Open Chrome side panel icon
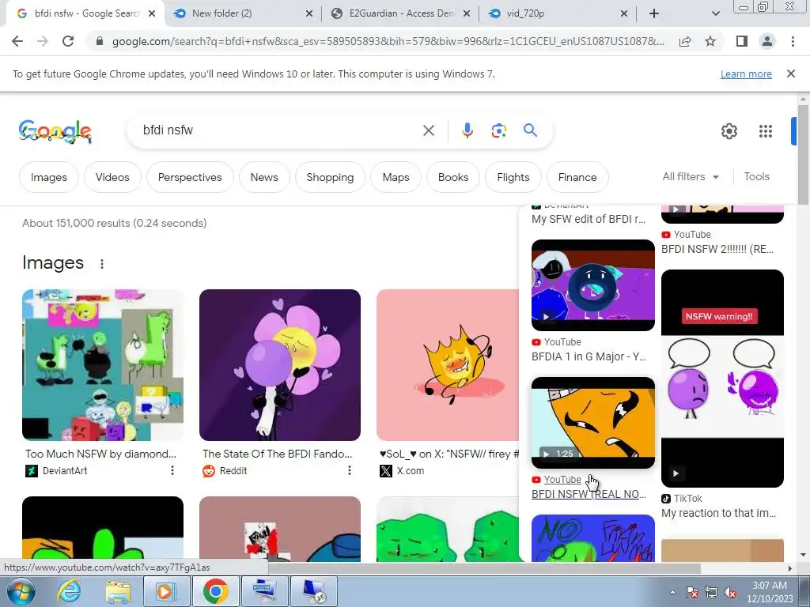 point(742,41)
